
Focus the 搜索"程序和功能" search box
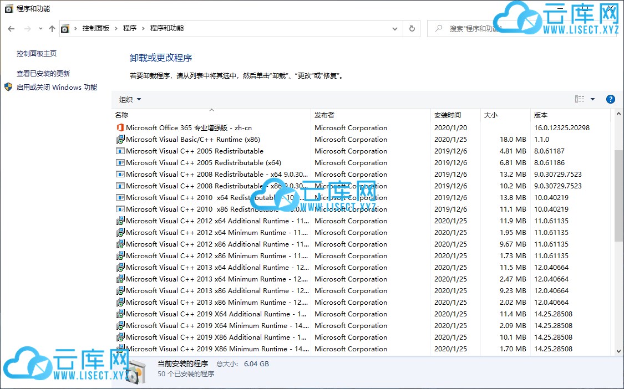(521, 29)
